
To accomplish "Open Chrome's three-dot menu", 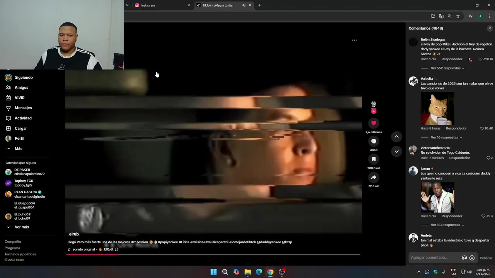I will pyautogui.click(x=489, y=16).
